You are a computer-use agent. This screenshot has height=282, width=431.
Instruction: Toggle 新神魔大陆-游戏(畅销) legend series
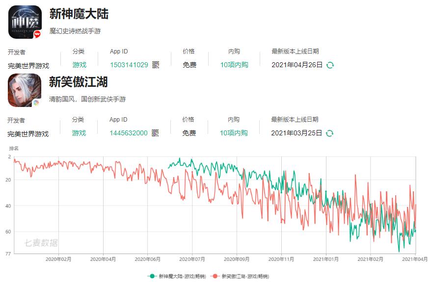[177, 276]
